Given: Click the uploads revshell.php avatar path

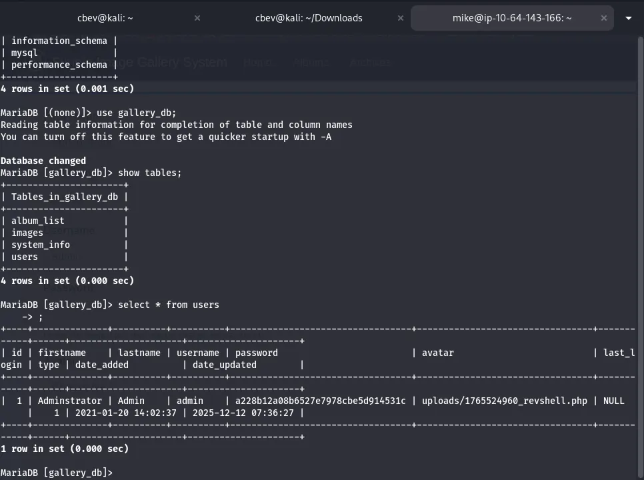Looking at the screenshot, I should click(x=504, y=401).
